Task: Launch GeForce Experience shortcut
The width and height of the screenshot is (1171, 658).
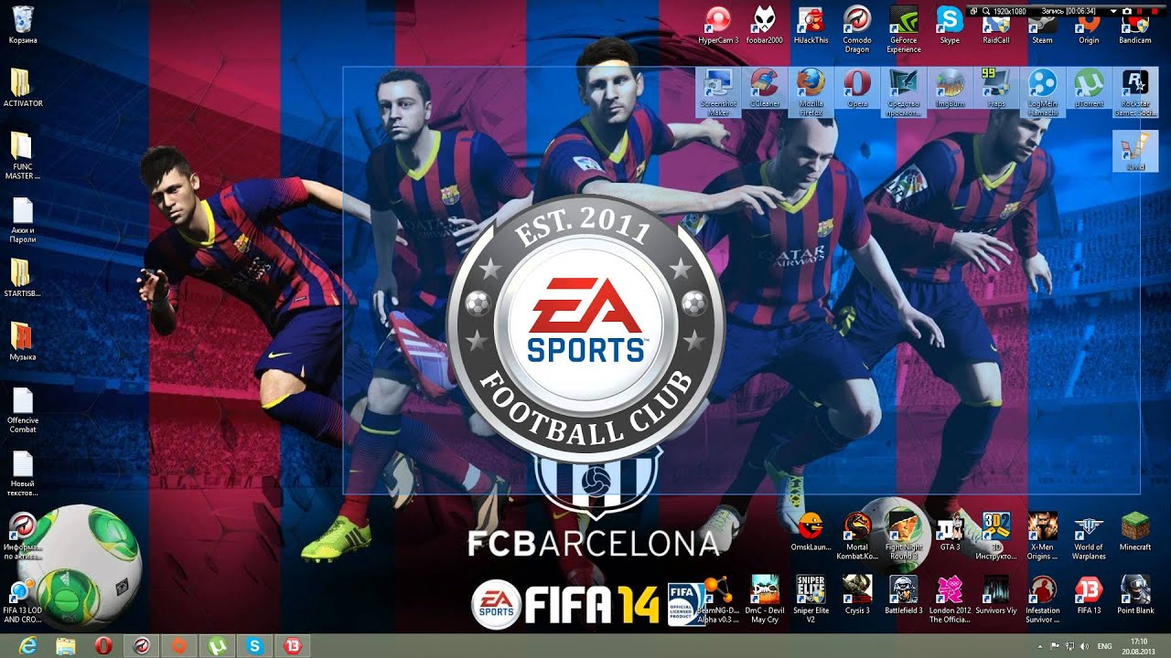Action: click(x=904, y=28)
